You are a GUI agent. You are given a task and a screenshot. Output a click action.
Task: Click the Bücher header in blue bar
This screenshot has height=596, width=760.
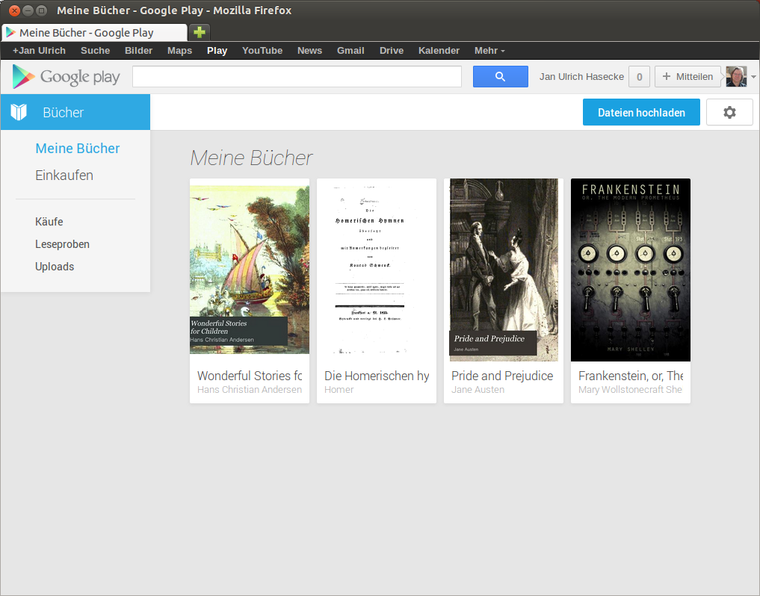point(63,113)
